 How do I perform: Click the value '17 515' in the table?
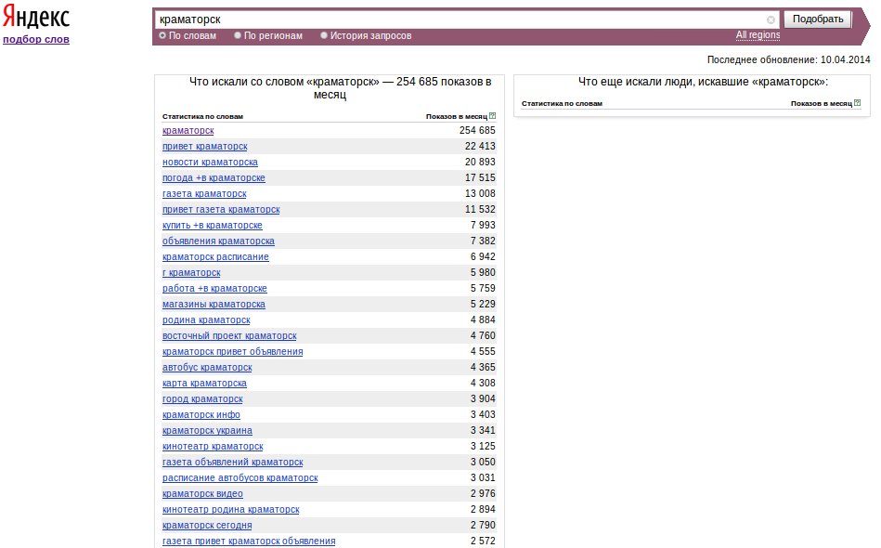(x=480, y=177)
